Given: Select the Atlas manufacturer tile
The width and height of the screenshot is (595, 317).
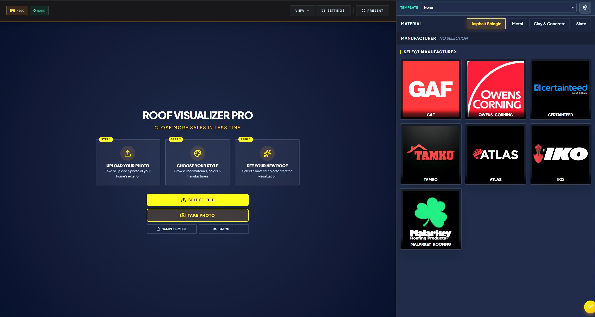Looking at the screenshot, I should pos(496,154).
